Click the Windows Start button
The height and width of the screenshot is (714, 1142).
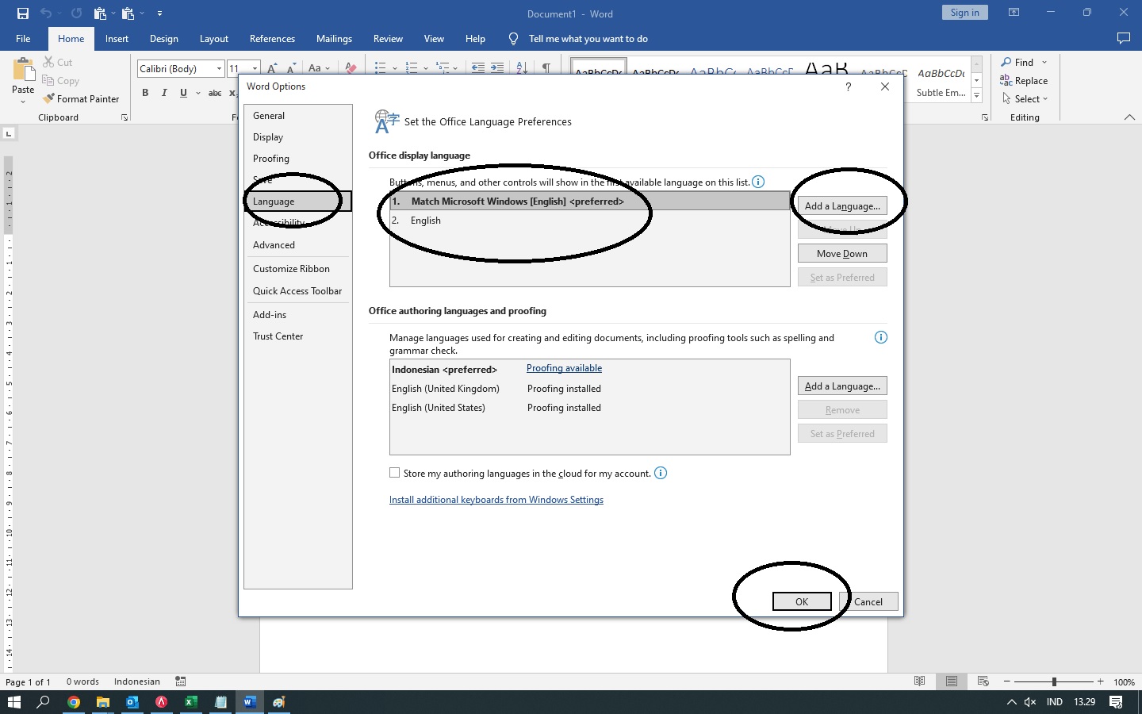pos(14,702)
